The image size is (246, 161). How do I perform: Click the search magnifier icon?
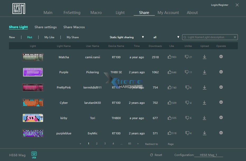click(185, 37)
